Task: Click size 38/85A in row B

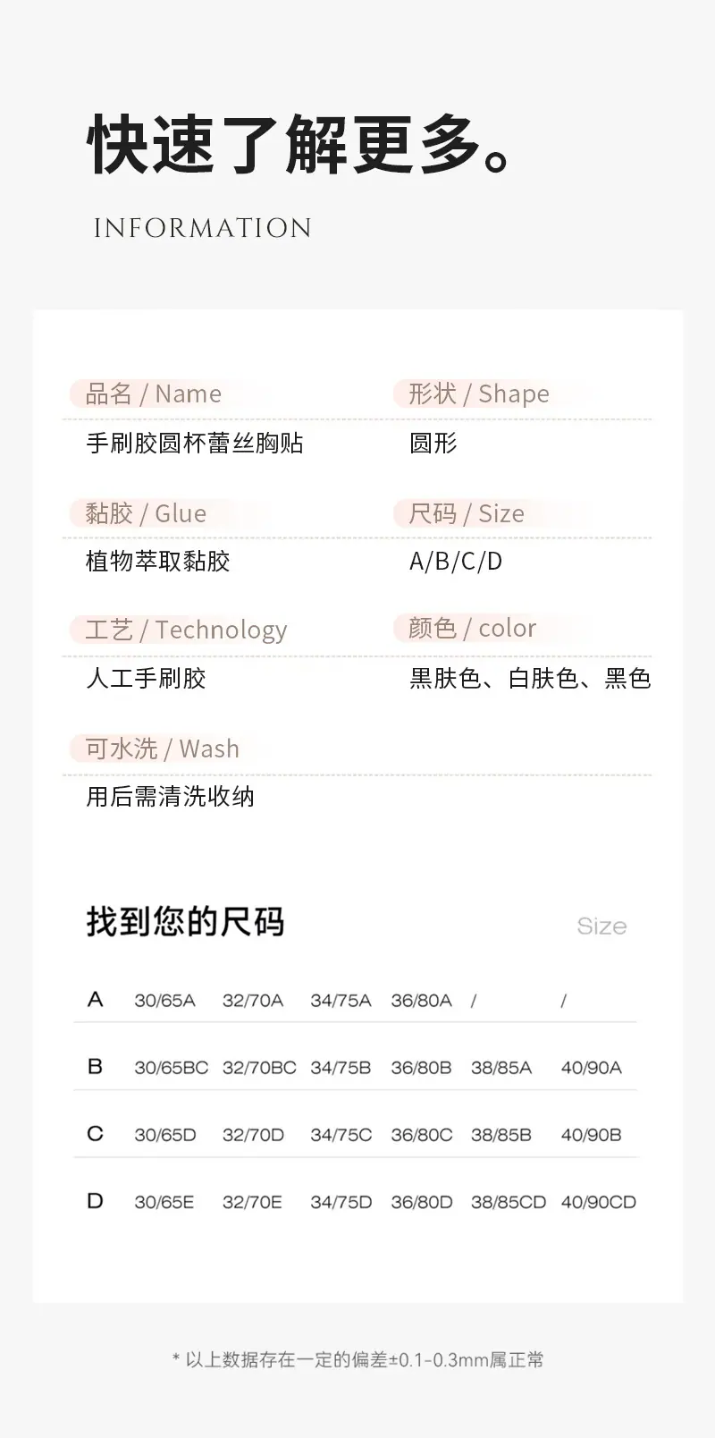Action: pos(501,1068)
